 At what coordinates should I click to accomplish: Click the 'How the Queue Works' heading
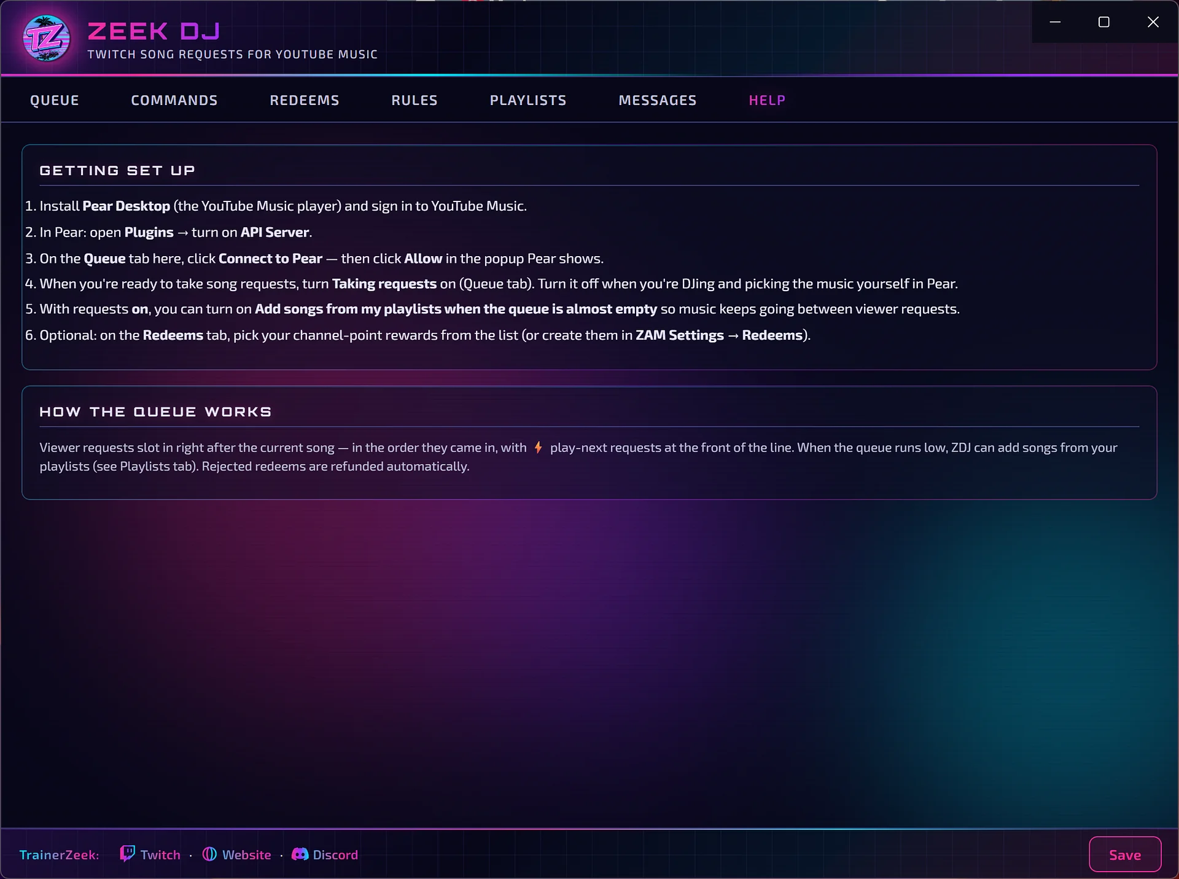[155, 412]
